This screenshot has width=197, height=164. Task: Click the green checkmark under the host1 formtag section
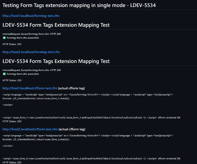(x=4, y=38)
